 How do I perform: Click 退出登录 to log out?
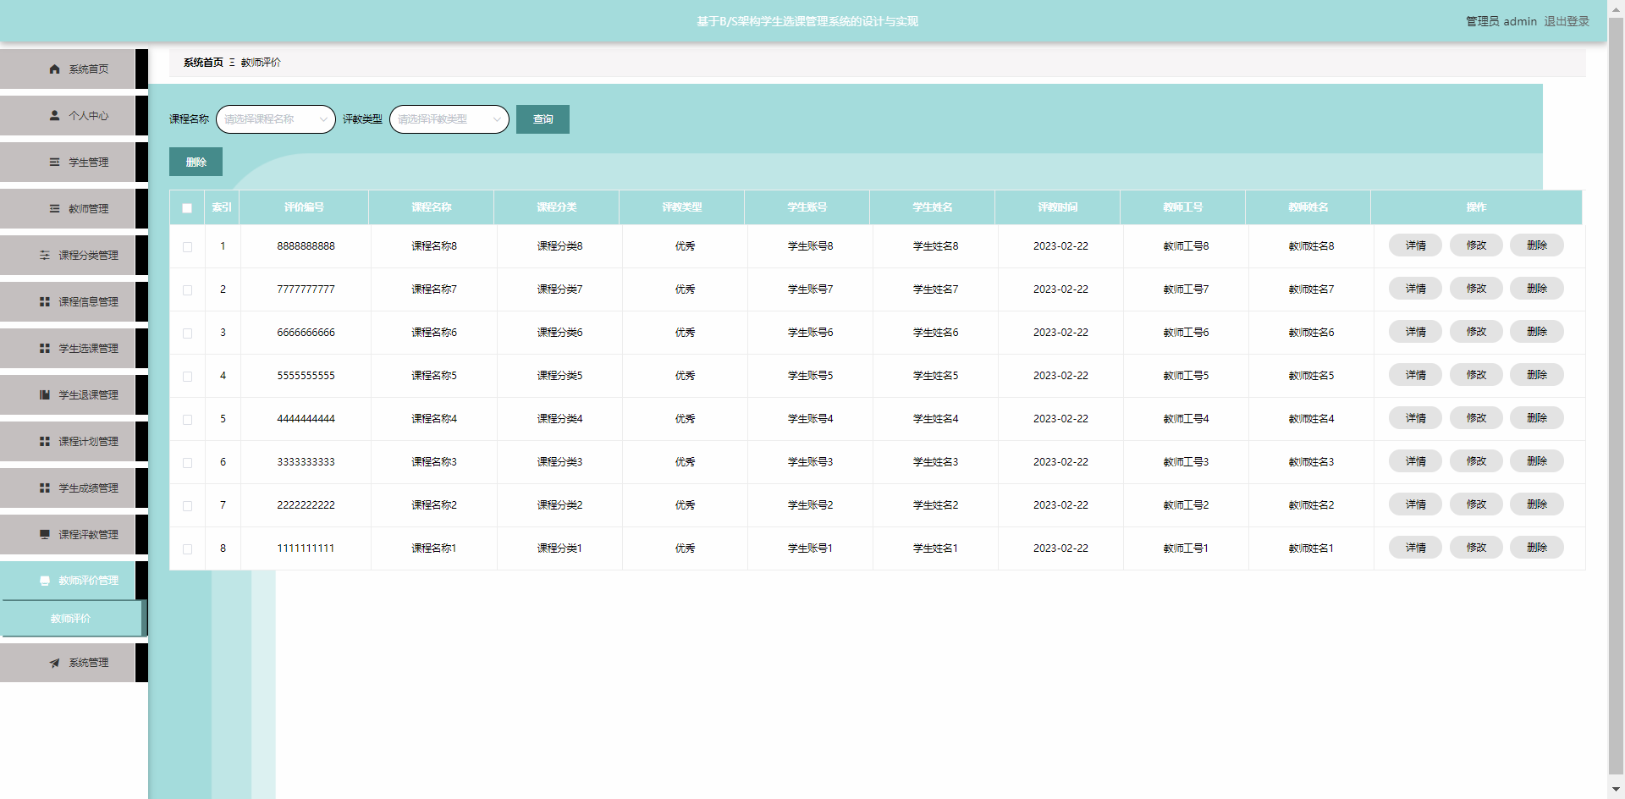tap(1567, 21)
